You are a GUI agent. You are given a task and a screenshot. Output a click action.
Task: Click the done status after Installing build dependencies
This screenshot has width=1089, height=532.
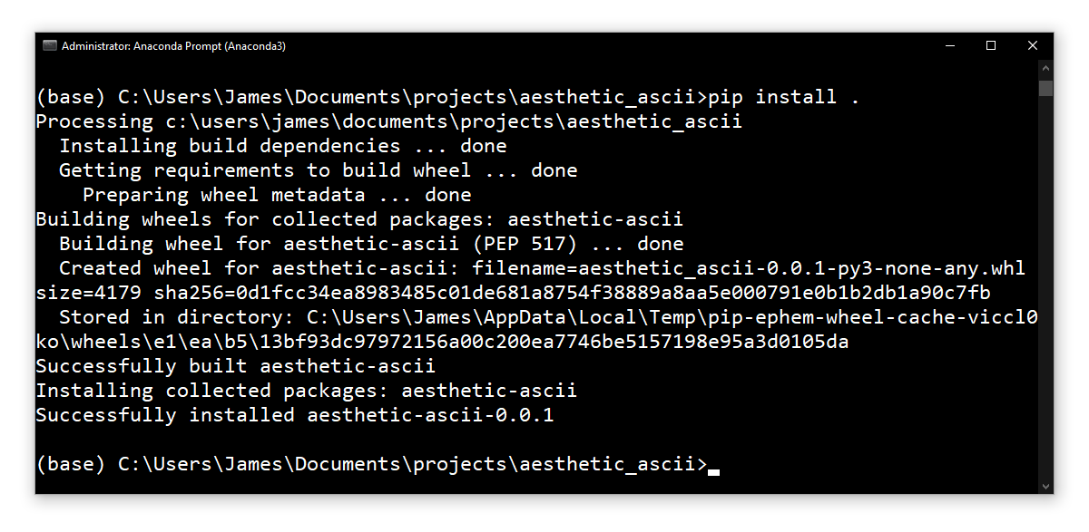[x=483, y=145]
